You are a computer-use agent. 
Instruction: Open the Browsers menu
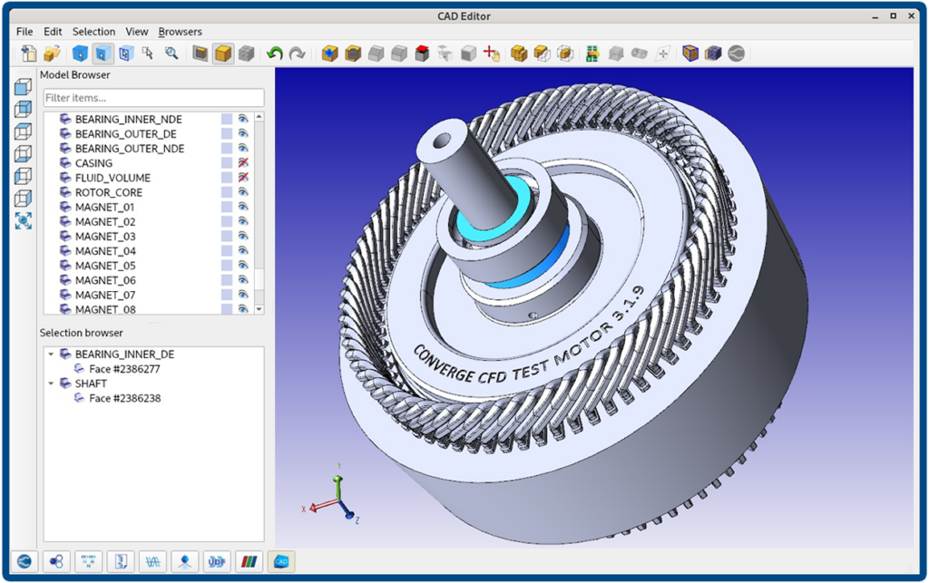(180, 32)
